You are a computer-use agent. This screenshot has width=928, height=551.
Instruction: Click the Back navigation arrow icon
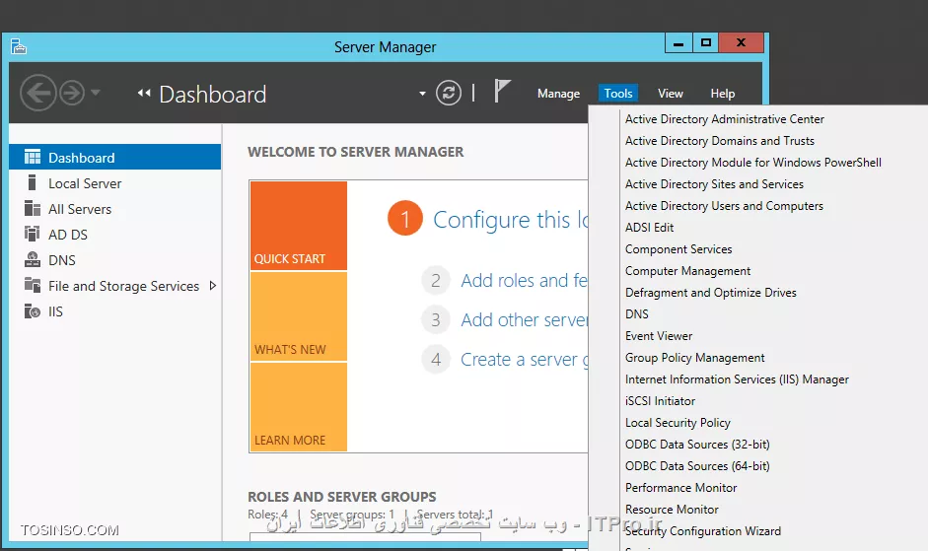click(x=38, y=93)
